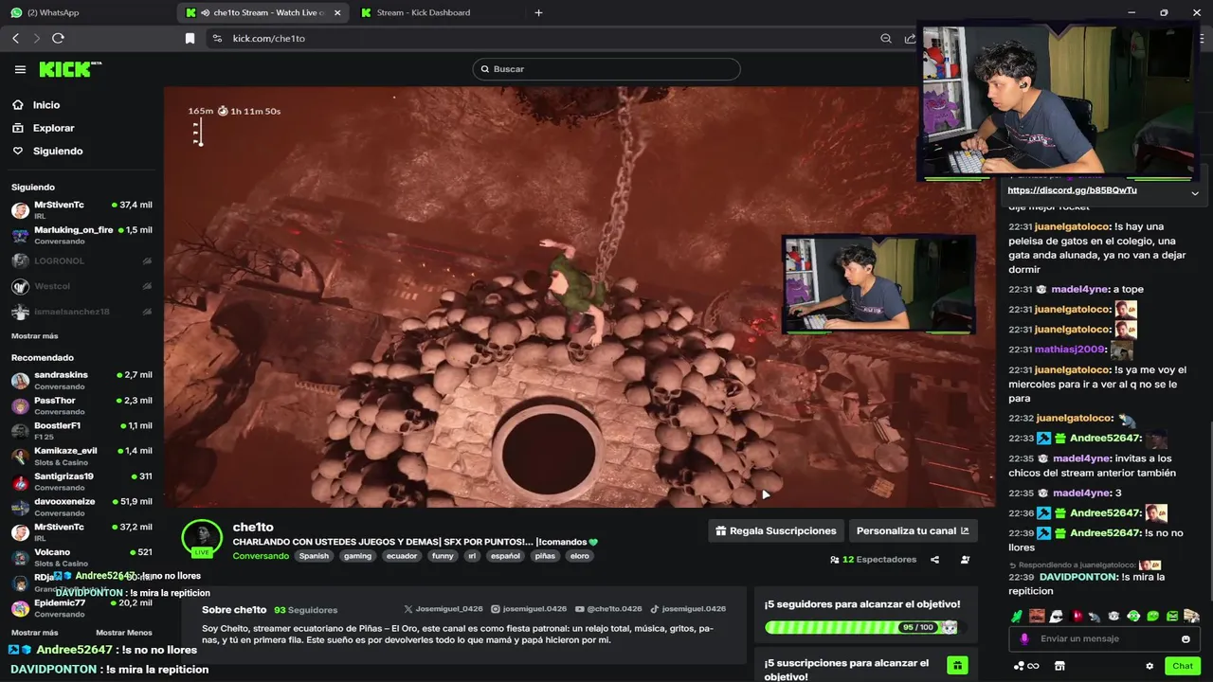
Task: Reload the current page
Action: (58, 38)
